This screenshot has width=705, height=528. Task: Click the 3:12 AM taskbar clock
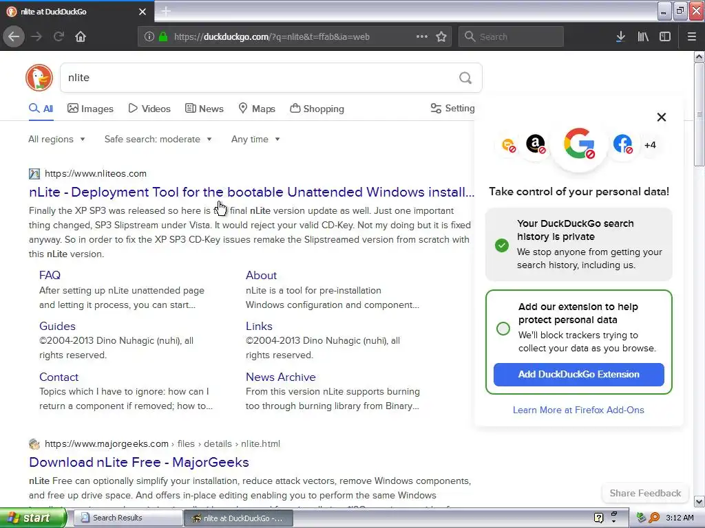coord(680,518)
